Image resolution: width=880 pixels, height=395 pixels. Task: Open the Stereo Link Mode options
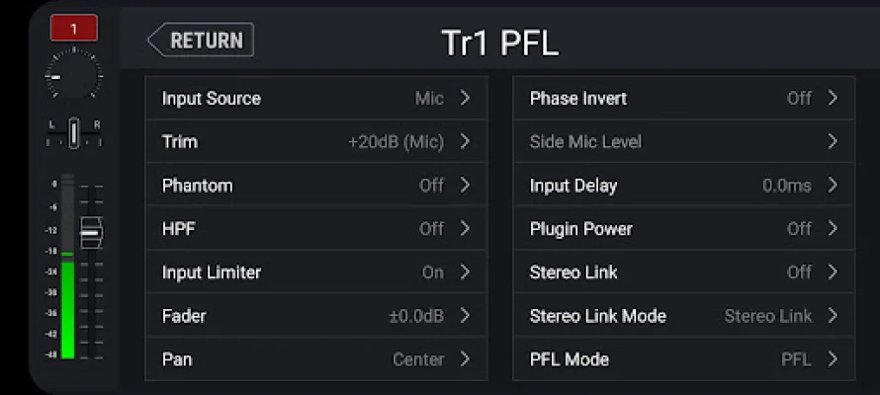(x=683, y=316)
